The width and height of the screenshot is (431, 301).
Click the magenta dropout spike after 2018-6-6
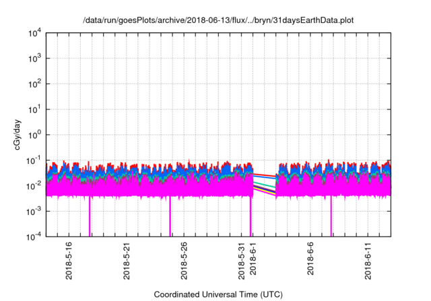coord(331,216)
